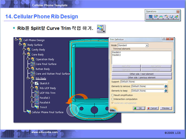186x139 pixels.
Task: Click the Elements to keep selector icon
Action: pyautogui.click(x=166, y=91)
